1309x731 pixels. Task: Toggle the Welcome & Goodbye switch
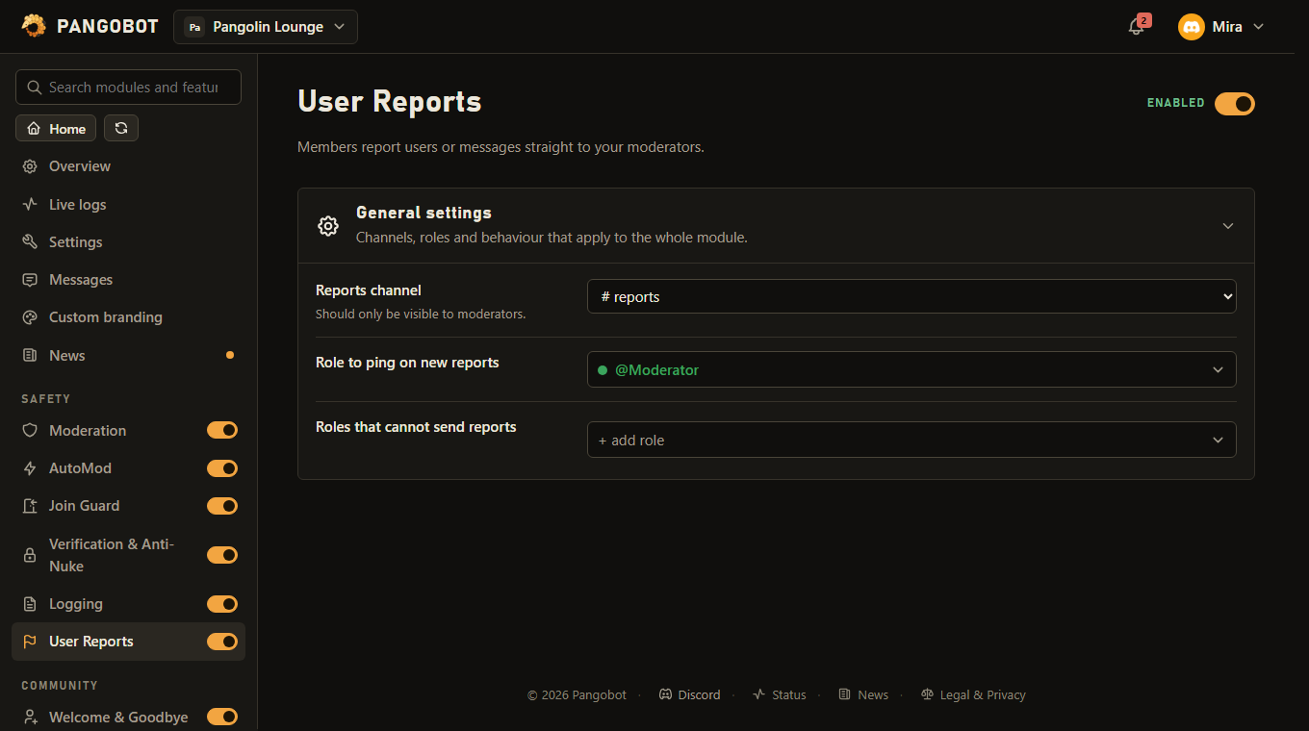[x=222, y=717]
